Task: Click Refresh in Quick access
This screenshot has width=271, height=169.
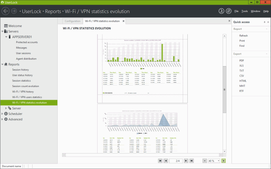Action: 244,36
